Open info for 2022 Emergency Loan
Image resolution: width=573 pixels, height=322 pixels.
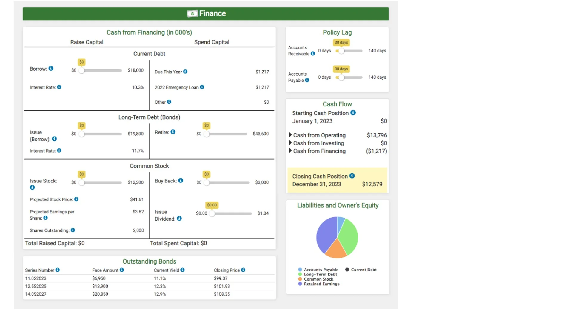pos(202,87)
